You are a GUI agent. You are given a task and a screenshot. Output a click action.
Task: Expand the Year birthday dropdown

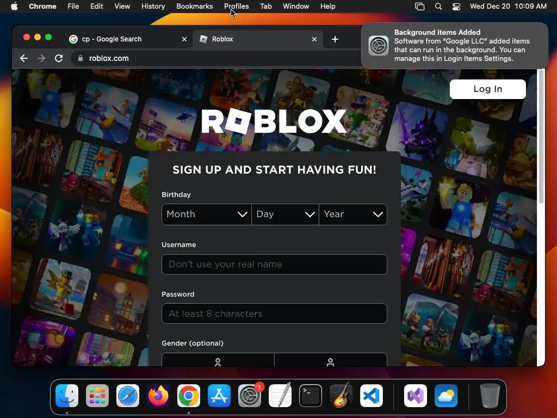(x=353, y=214)
